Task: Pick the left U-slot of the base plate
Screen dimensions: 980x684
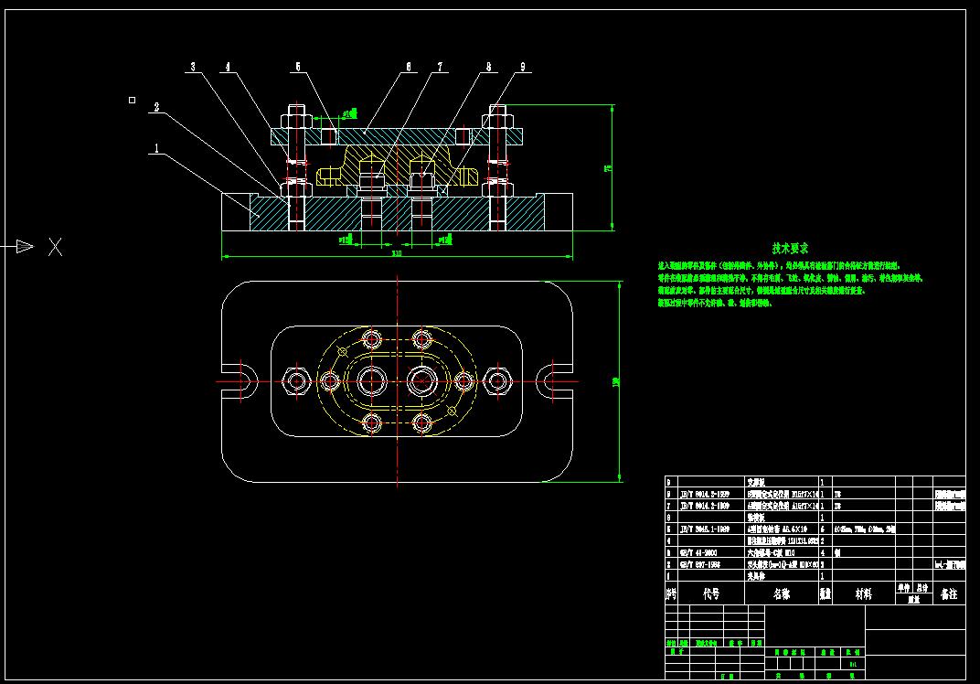Action: [x=240, y=380]
